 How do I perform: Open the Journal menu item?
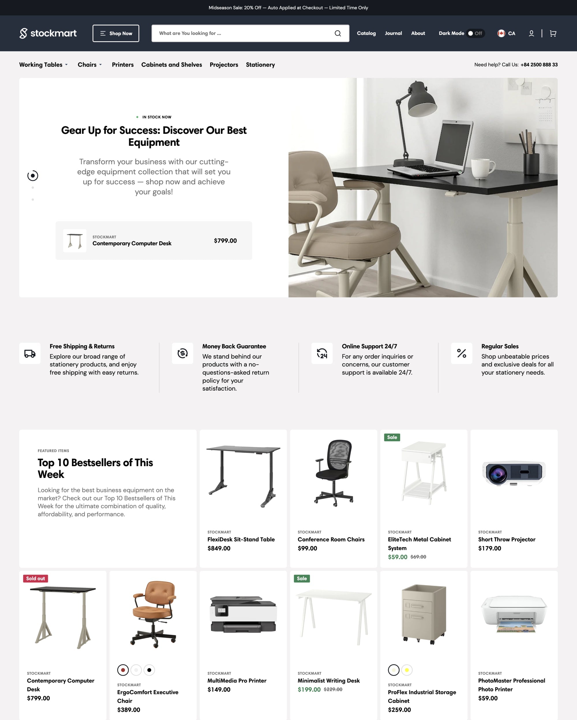click(393, 33)
